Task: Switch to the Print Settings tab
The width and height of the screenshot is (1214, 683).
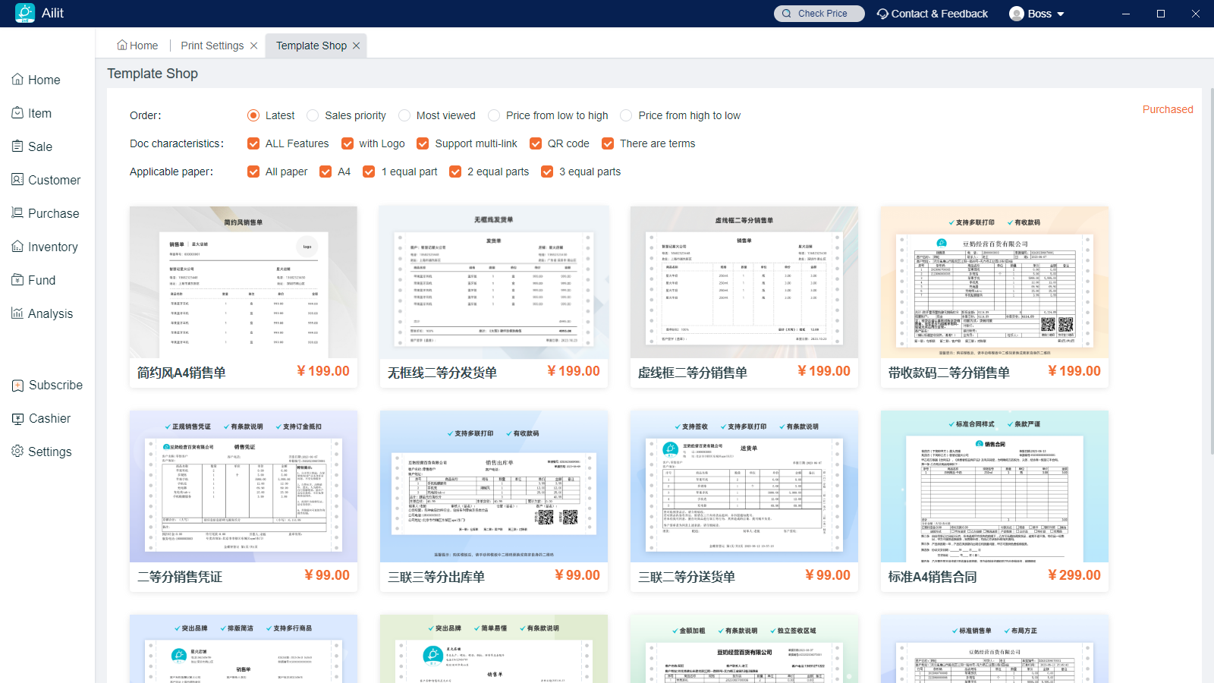Action: coord(212,46)
